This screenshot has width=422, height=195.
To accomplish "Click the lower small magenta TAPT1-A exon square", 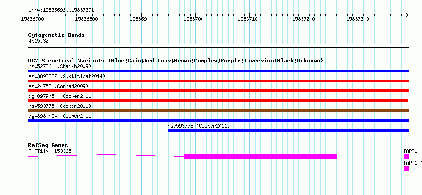I will [x=406, y=168].
